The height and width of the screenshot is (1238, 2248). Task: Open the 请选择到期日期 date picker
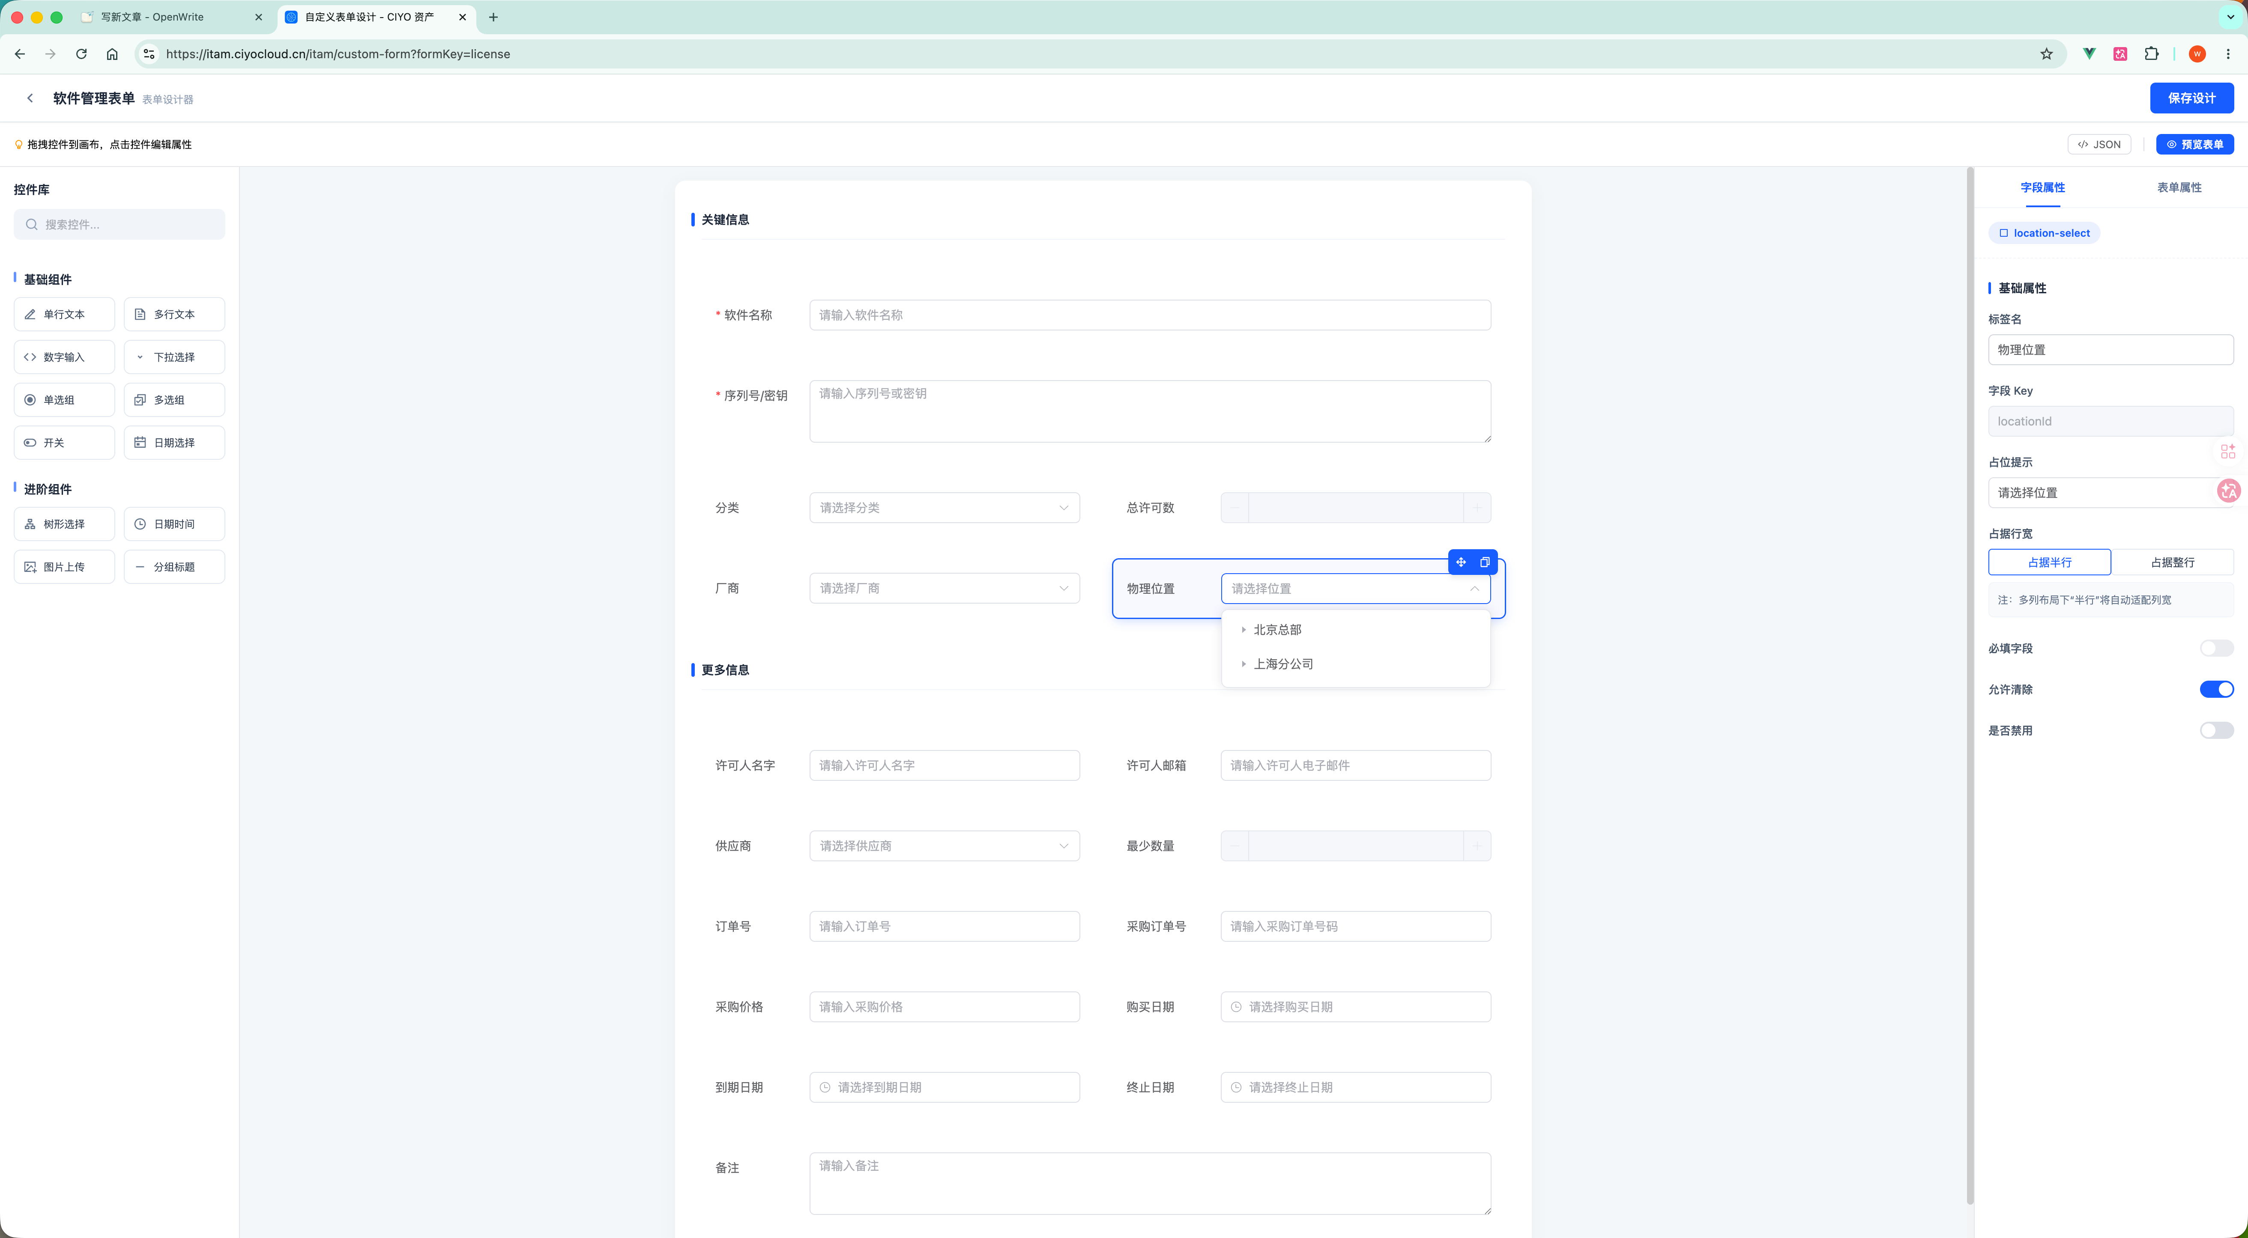pyautogui.click(x=944, y=1087)
